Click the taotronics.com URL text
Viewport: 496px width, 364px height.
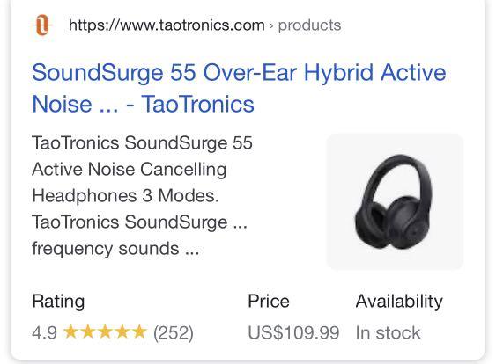(x=167, y=25)
